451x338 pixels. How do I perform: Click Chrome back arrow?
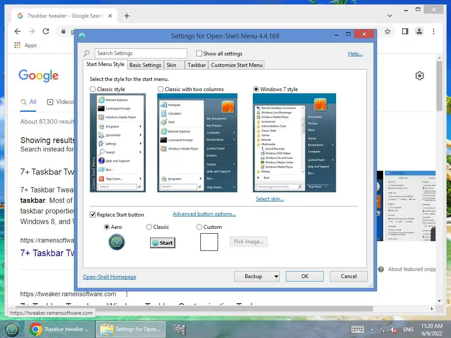(x=18, y=31)
